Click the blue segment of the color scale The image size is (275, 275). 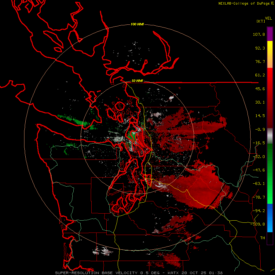coord(270,218)
